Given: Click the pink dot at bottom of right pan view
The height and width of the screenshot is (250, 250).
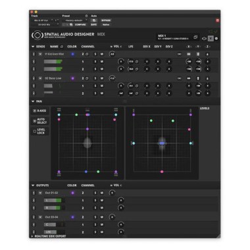Looking at the screenshot, I should (x=162, y=172).
